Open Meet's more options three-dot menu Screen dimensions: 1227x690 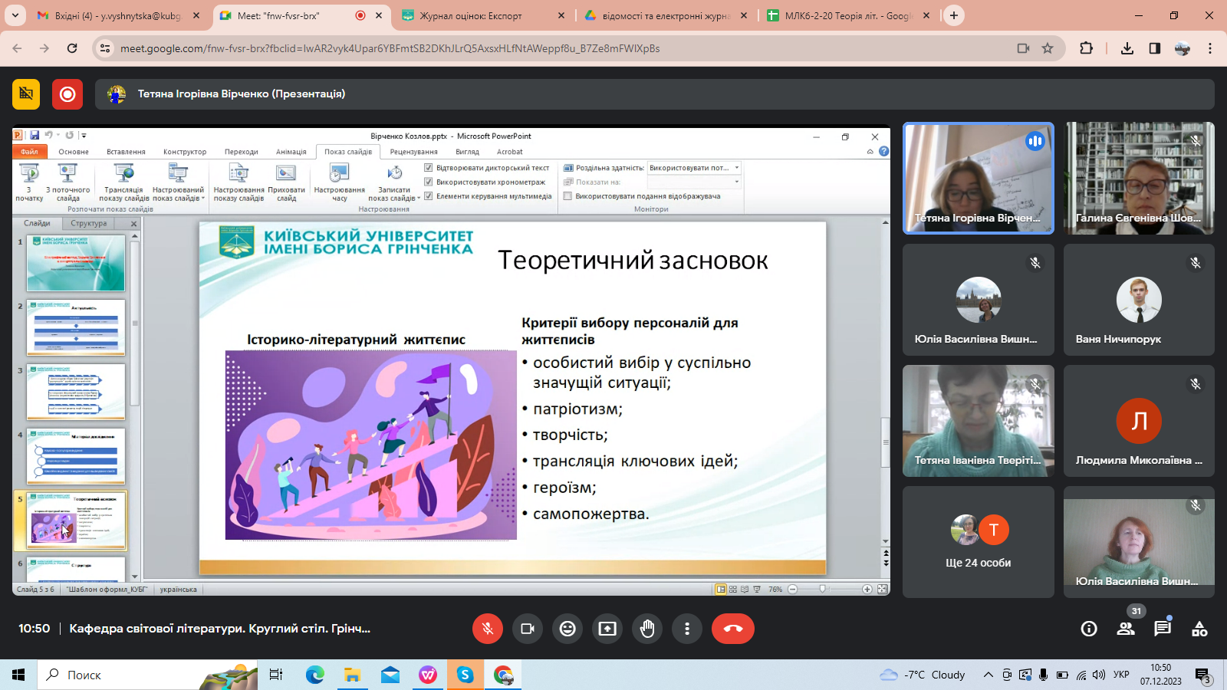[x=687, y=629]
